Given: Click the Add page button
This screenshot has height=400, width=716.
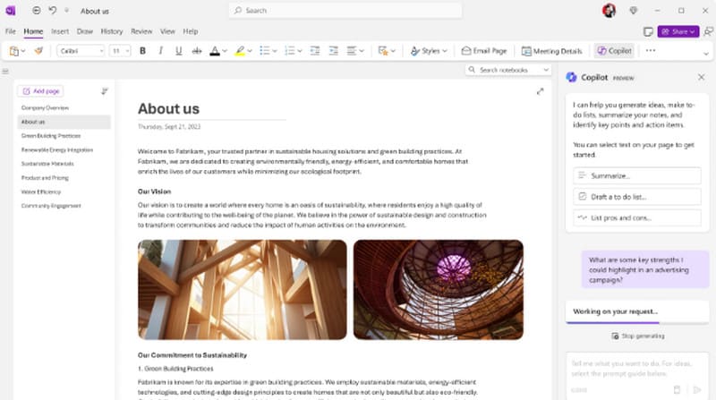Looking at the screenshot, I should click(40, 91).
